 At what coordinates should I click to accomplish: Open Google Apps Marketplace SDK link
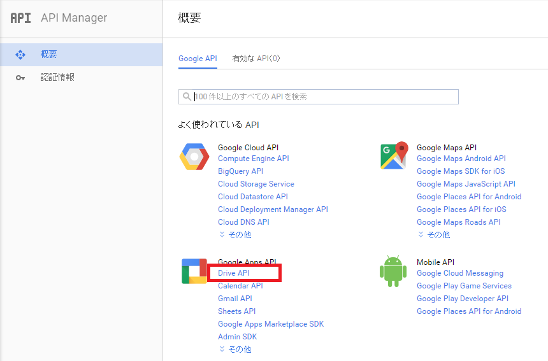(271, 324)
